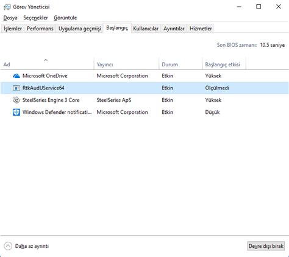This screenshot has height=257, width=289.
Task: Click the Düşük impact value
Action: [212, 112]
